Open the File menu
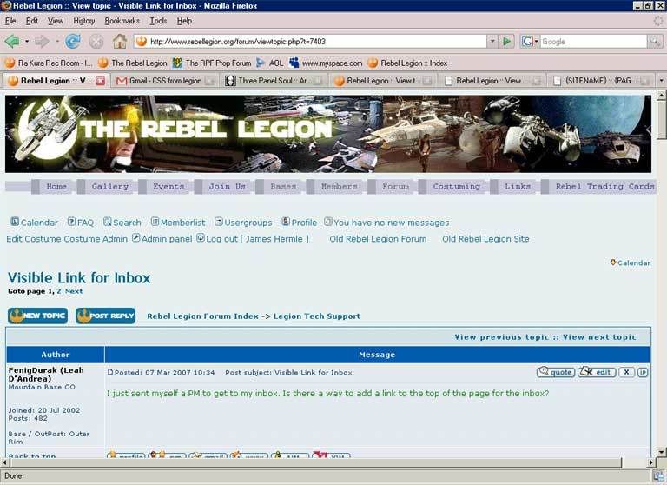667x485 pixels. 10,21
